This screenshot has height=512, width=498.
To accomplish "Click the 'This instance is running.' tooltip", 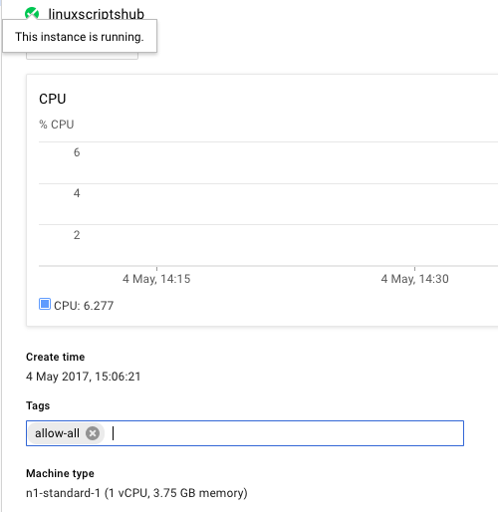I will click(80, 36).
